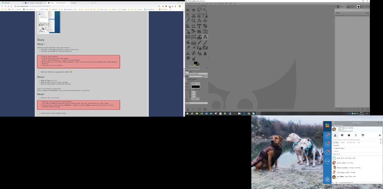
Task: Open the gear icon at the chat sidebar bottom
Action: (x=327, y=180)
